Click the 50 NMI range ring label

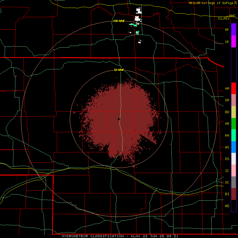(119, 70)
